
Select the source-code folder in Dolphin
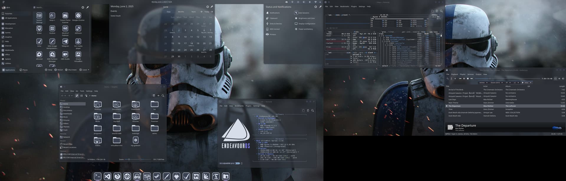pos(116,129)
